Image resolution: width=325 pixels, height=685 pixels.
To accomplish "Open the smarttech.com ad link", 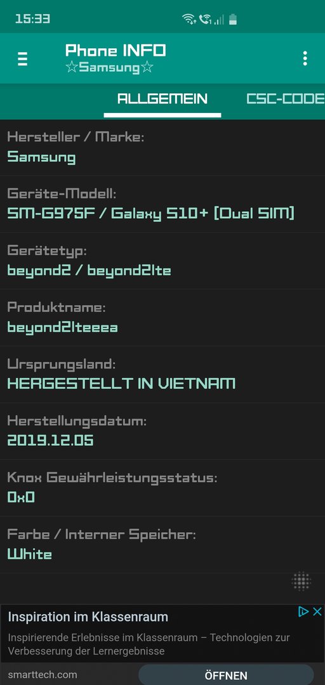I will (43, 674).
